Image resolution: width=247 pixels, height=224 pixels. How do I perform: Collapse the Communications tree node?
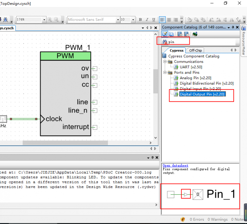click(x=165, y=62)
